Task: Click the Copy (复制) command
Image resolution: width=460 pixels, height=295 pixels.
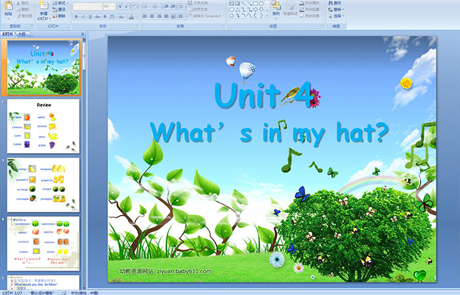Action: [x=22, y=9]
